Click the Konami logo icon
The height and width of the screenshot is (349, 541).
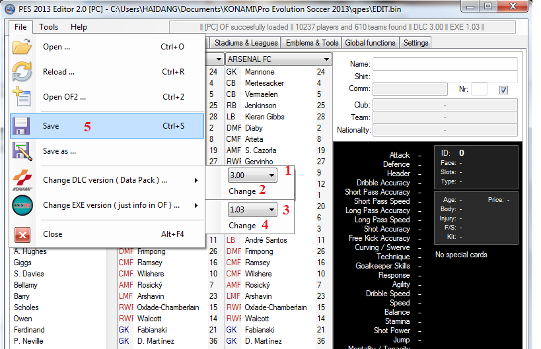(x=22, y=180)
